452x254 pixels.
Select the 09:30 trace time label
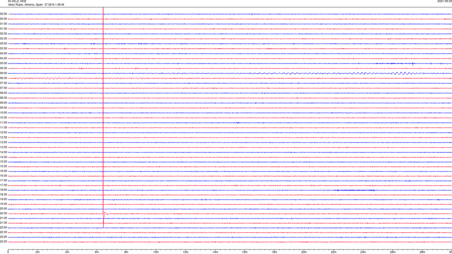pos(3,108)
